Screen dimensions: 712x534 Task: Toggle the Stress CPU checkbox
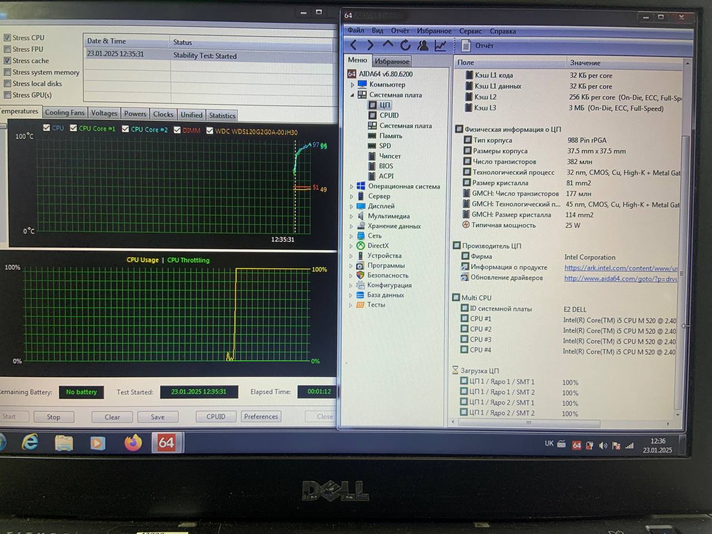(x=7, y=38)
